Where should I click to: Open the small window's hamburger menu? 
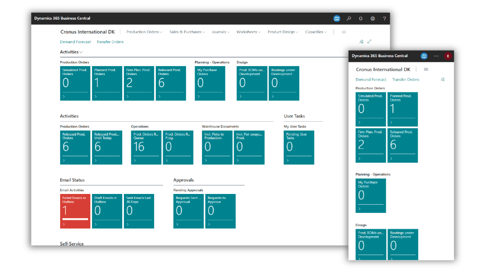[426, 70]
